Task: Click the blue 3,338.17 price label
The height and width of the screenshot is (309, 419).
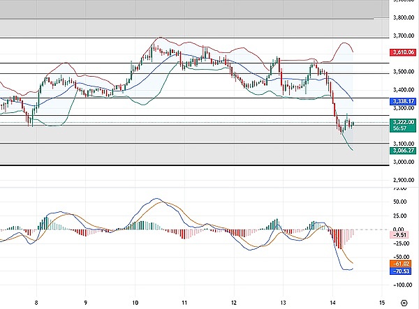Action: (404, 101)
